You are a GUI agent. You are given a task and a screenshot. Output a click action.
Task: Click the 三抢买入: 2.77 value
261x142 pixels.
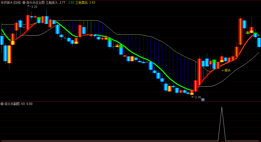tap(56, 3)
